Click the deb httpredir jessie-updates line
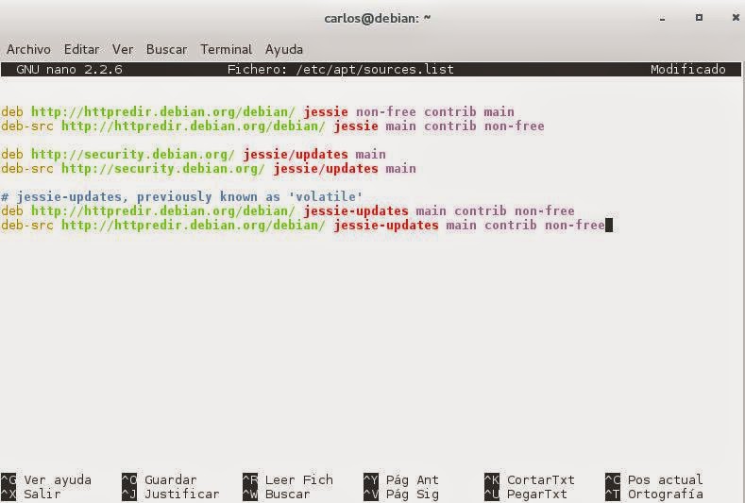745x503 pixels. pyautogui.click(x=288, y=210)
